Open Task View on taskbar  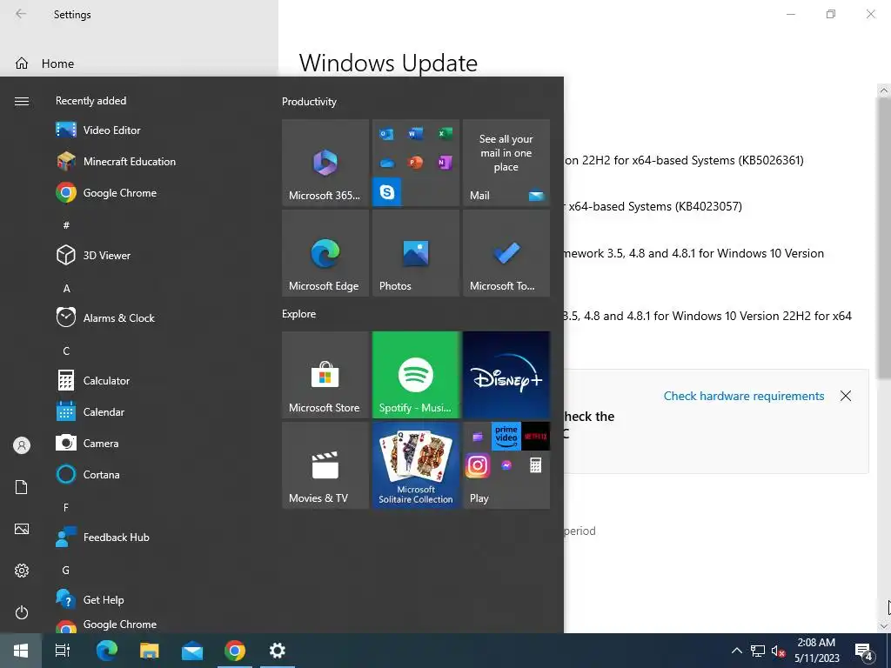(x=63, y=651)
